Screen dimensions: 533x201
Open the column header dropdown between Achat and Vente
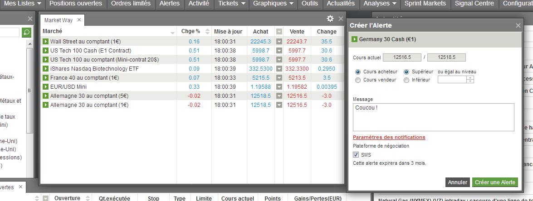(x=279, y=32)
